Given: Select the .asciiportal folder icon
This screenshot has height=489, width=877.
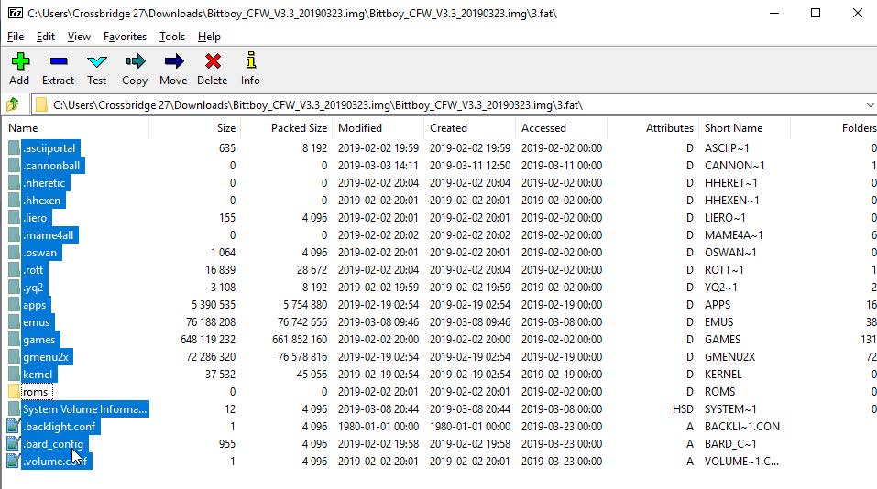Looking at the screenshot, I should (x=14, y=148).
